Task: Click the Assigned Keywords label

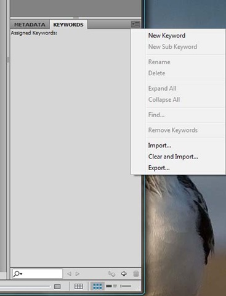Action: [x=34, y=33]
